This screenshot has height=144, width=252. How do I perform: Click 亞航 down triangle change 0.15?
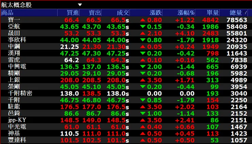[x=151, y=27]
